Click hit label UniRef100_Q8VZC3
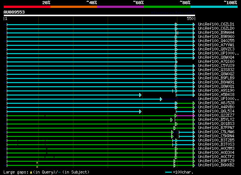241x175 pixels. point(216,49)
